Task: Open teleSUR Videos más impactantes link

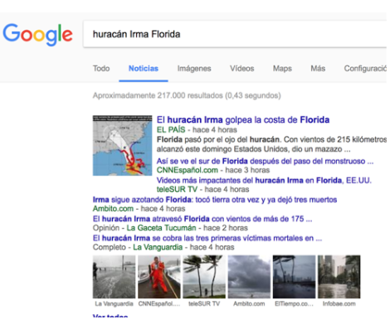Action: (264, 181)
